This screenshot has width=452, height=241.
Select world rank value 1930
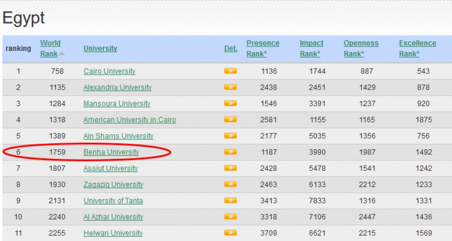click(x=57, y=184)
